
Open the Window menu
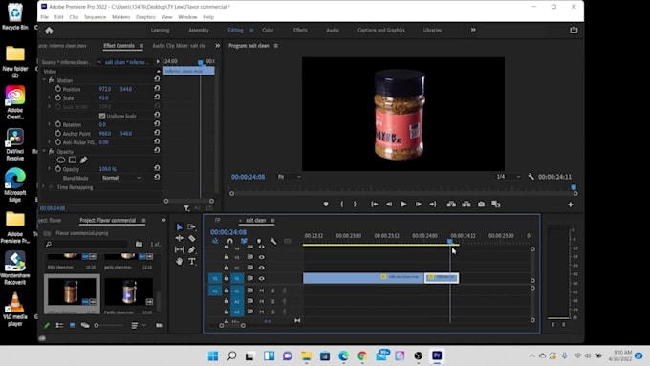point(187,17)
